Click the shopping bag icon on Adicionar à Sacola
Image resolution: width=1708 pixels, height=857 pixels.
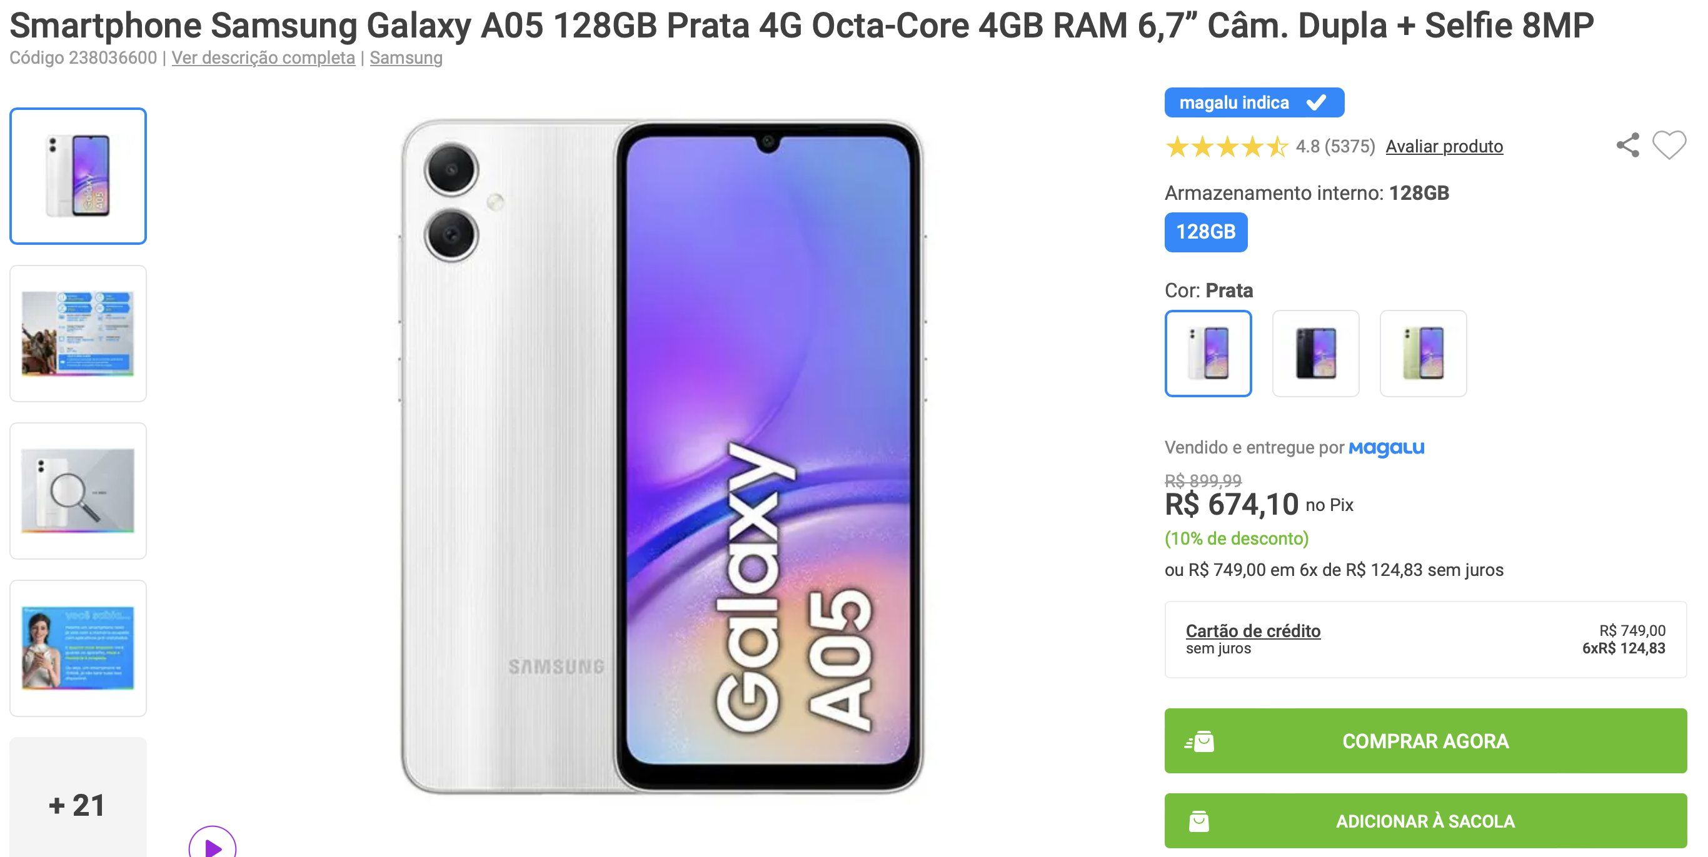pos(1198,821)
